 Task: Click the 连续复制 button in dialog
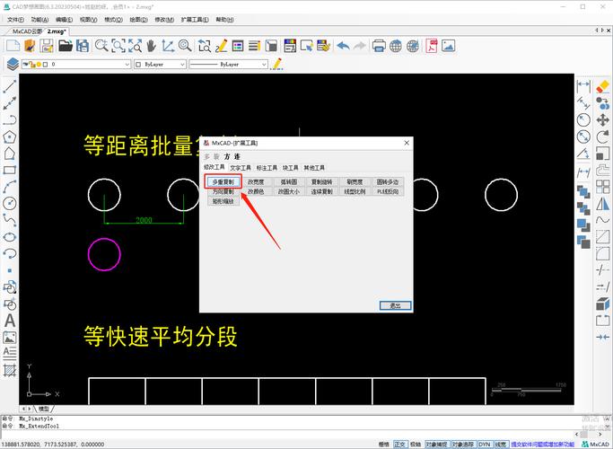pyautogui.click(x=321, y=191)
